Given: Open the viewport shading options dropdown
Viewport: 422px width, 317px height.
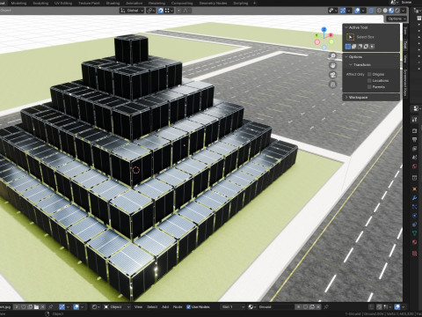Looking at the screenshot, I should click(404, 11).
